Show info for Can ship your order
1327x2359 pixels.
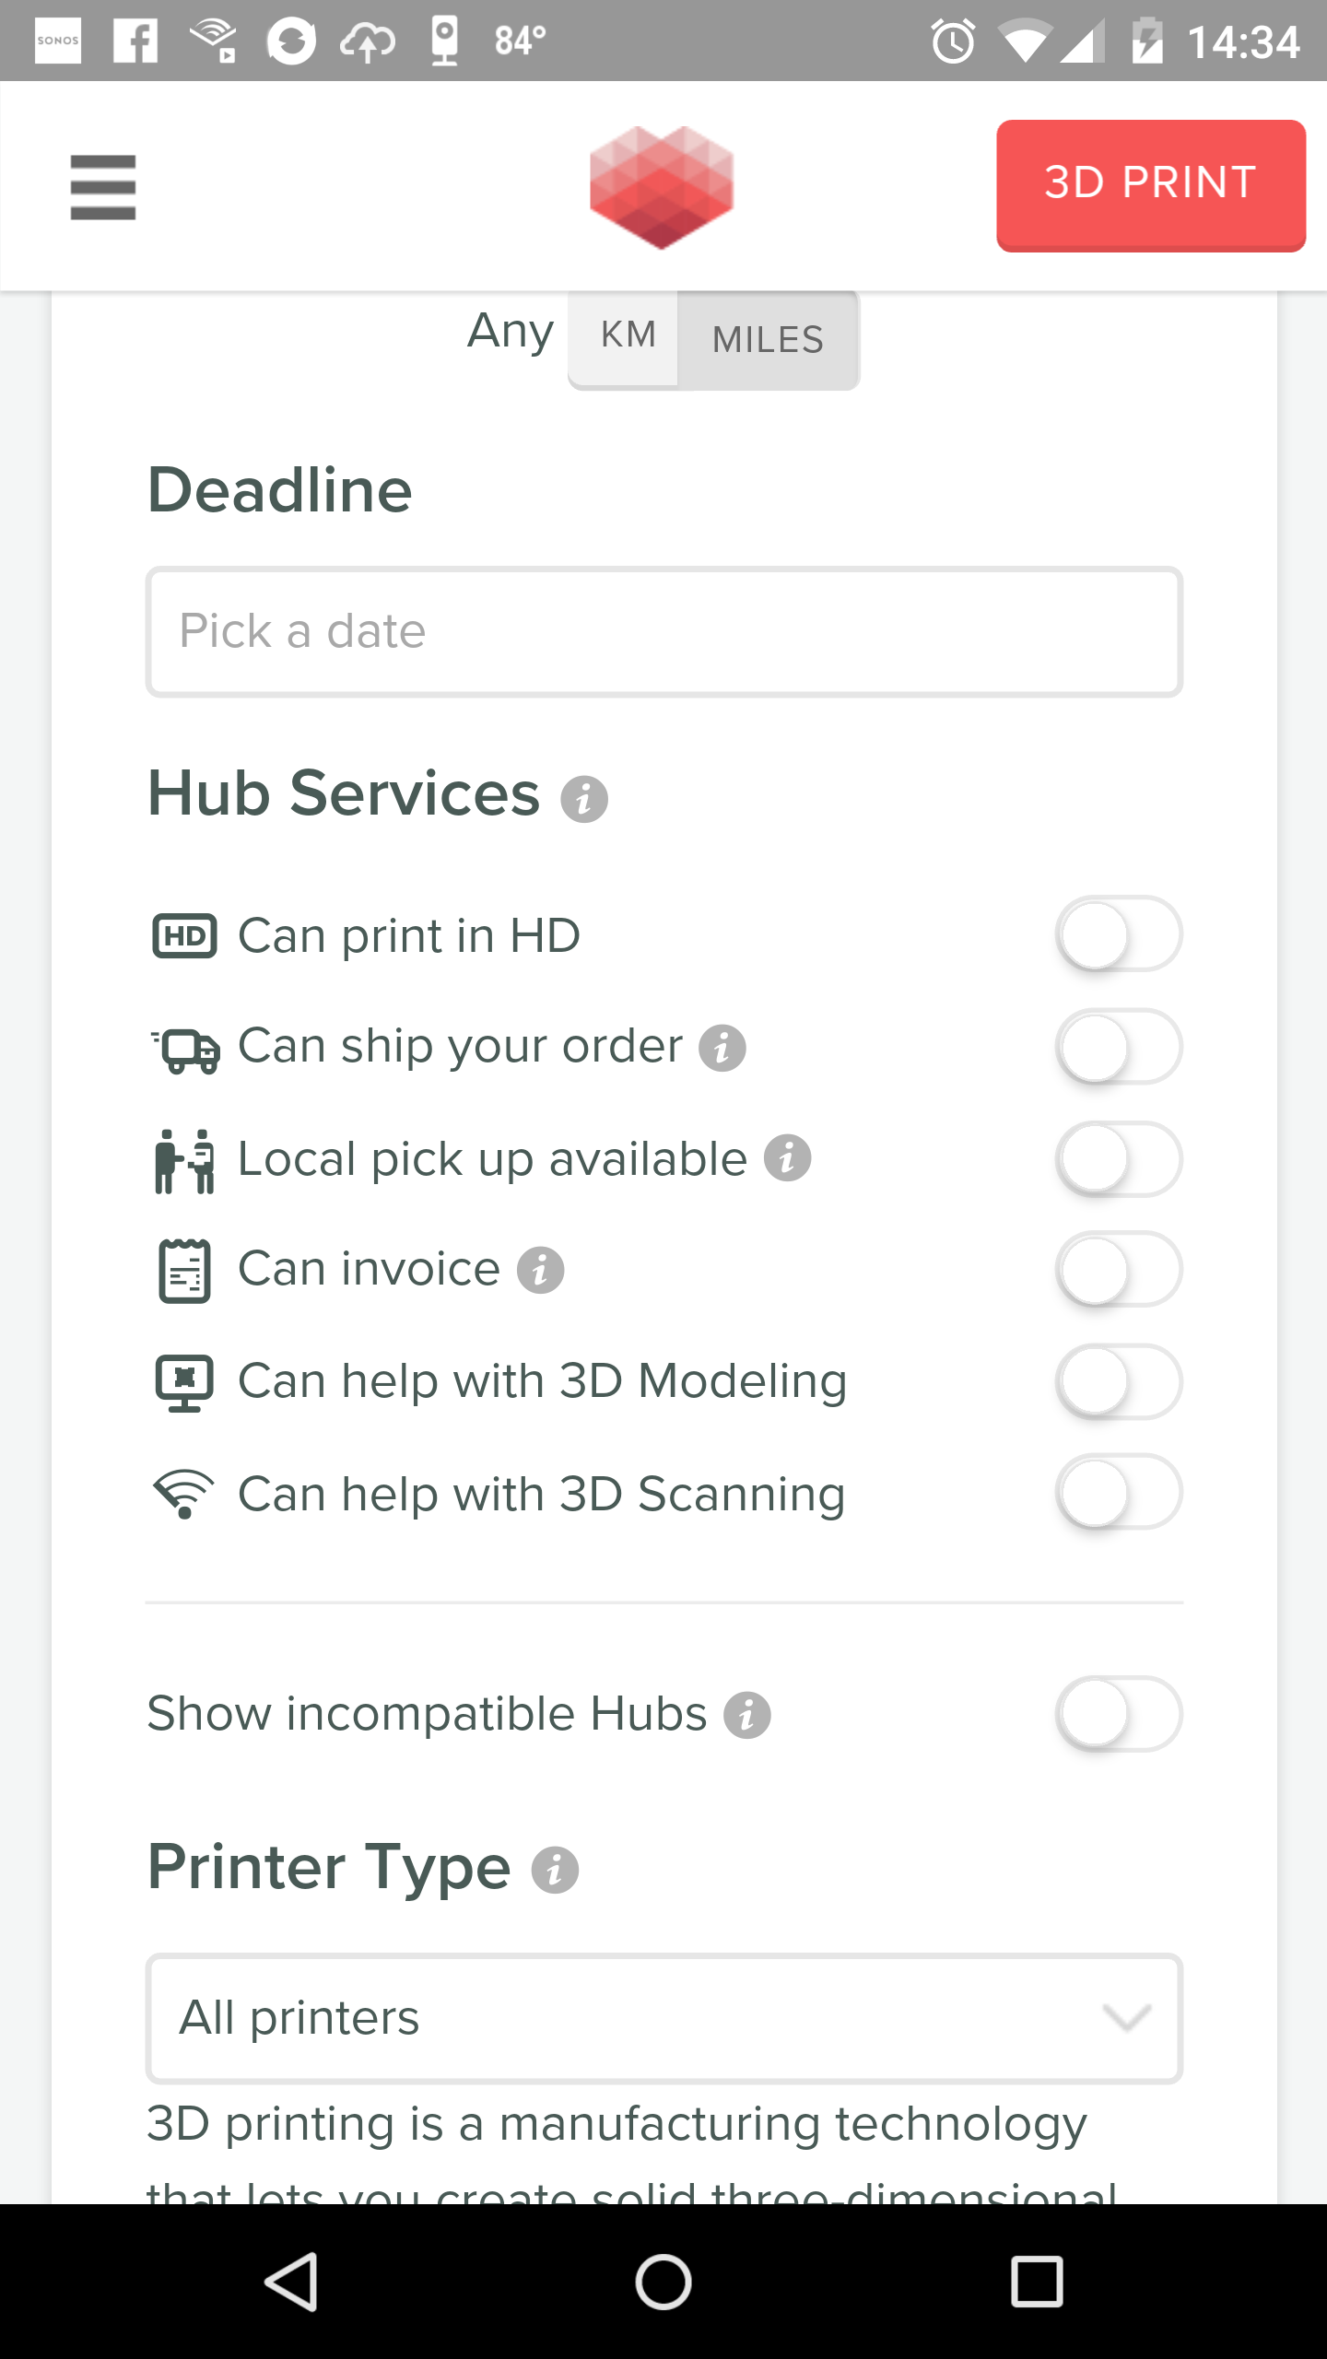[x=722, y=1049]
